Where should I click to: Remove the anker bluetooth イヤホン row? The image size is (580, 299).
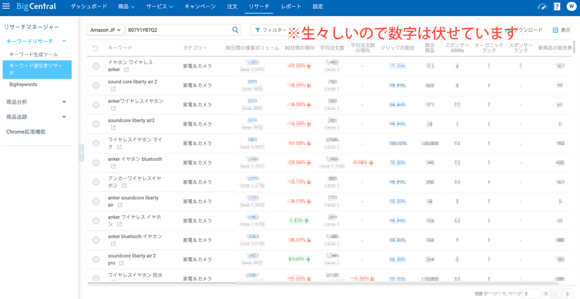point(96,240)
